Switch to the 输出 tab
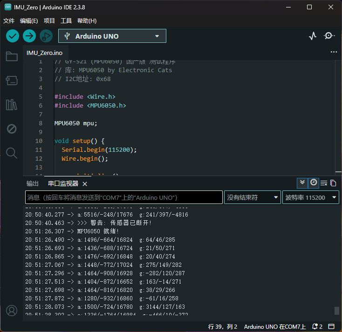Viewport: 342px width, 332px height. (x=32, y=183)
